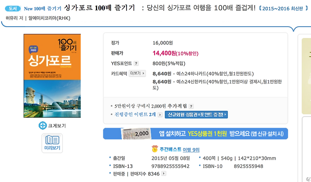Click the 예스24하나카드 benefit line
The width and height of the screenshot is (311, 182).
click(203, 74)
